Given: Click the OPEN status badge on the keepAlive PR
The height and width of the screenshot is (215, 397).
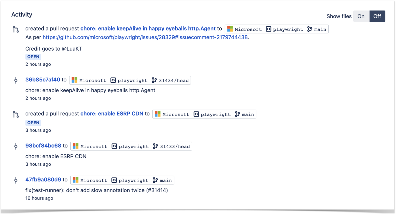Looking at the screenshot, I should pyautogui.click(x=33, y=57).
